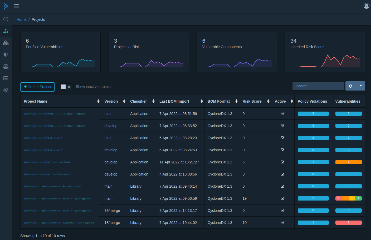Viewport: 371px width, 240px height.
Task: Open the Dashboard via the speedometer sidebar icon
Action: pyautogui.click(x=6, y=19)
